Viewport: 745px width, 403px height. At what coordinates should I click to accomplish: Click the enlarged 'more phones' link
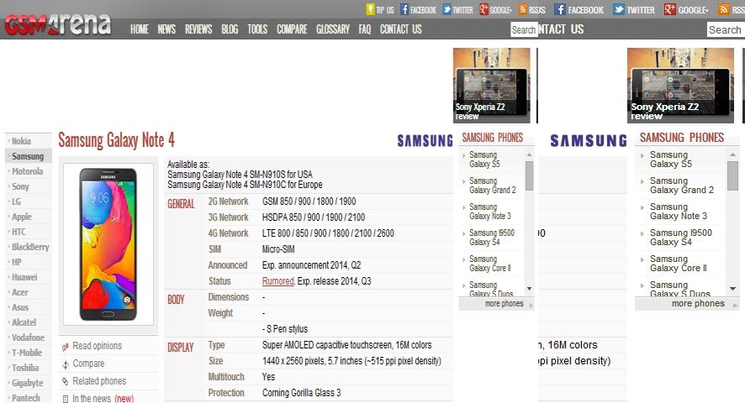coord(698,304)
